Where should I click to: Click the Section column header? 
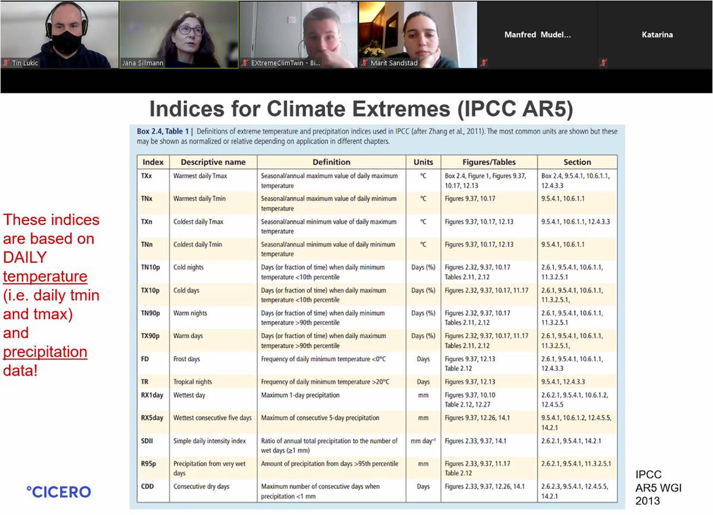577,162
